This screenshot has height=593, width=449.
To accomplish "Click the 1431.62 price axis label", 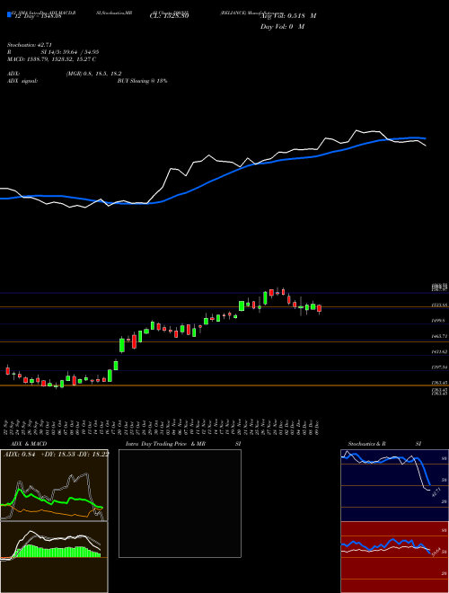I will pos(440,351).
